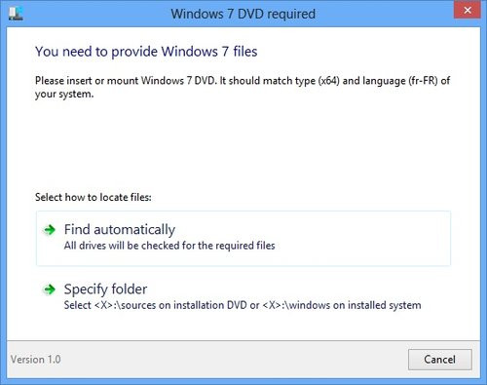Click the 'Windows 7 DVD required' title text
487x385 pixels.
click(243, 14)
